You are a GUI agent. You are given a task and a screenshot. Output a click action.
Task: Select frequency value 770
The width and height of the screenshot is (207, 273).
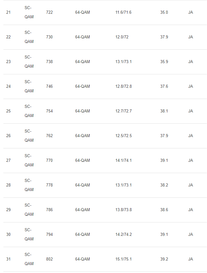(49, 161)
